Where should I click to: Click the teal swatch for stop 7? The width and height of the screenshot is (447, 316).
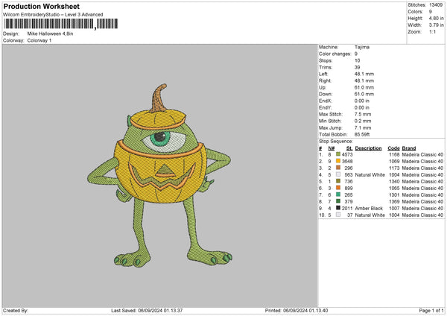coord(338,195)
